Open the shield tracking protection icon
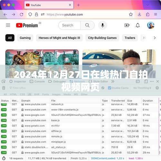 click(30, 14)
